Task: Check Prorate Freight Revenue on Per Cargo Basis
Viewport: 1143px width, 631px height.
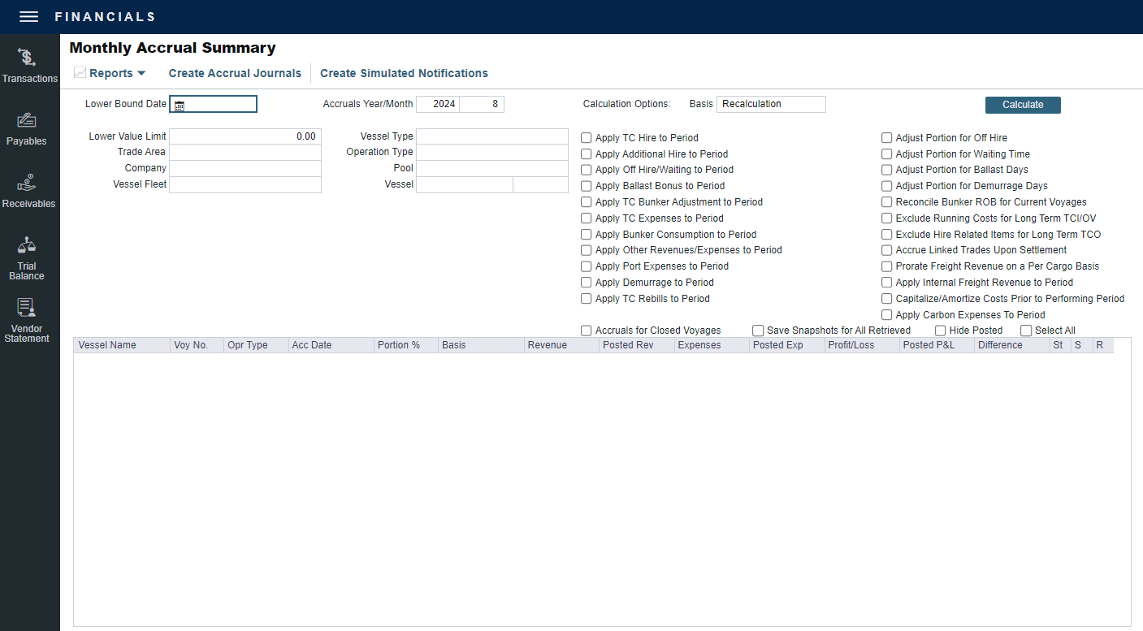Action: click(887, 266)
